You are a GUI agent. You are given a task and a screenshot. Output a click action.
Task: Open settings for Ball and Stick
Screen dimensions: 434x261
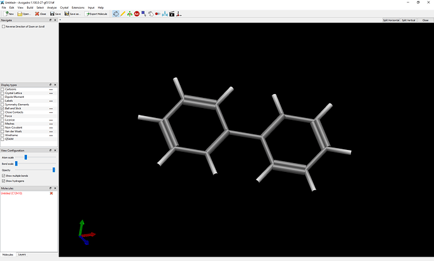51,109
